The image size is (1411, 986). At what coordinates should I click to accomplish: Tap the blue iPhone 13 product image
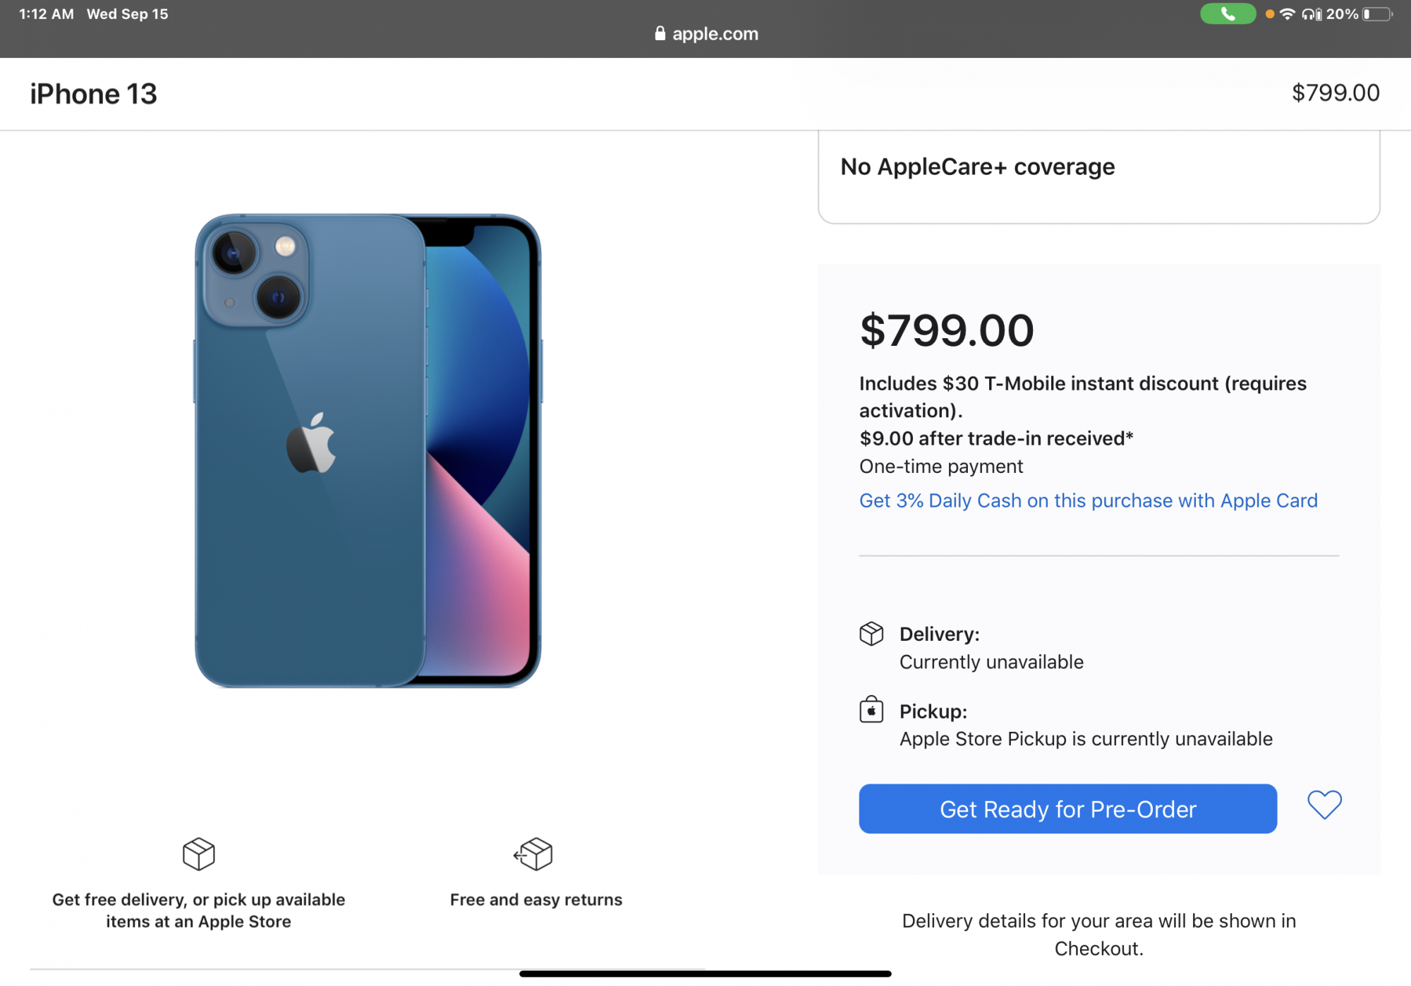368,450
